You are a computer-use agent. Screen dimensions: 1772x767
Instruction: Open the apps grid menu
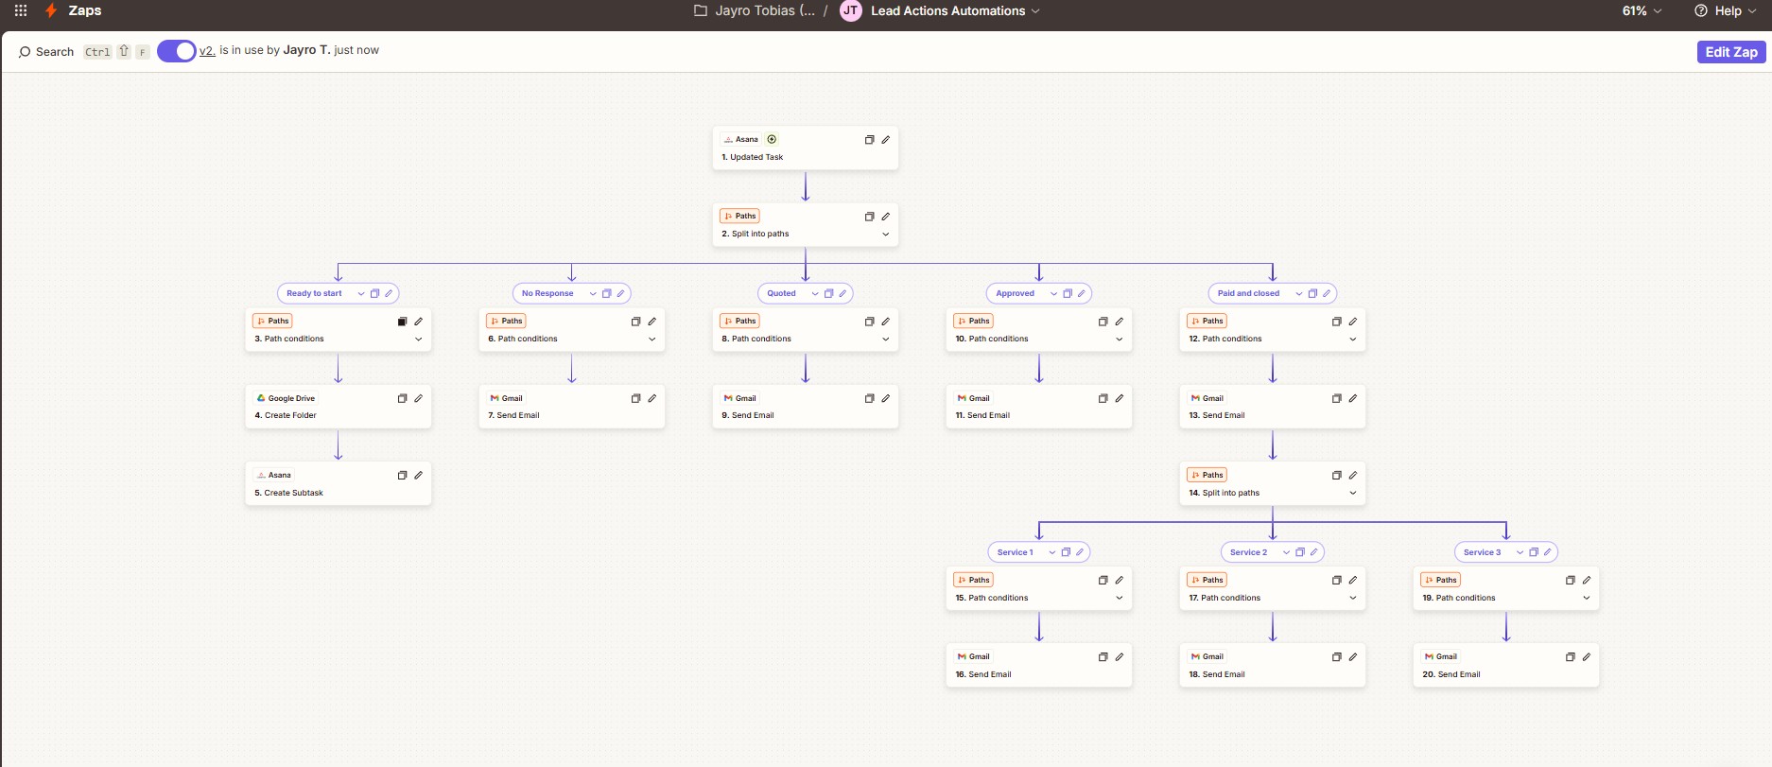[21, 10]
